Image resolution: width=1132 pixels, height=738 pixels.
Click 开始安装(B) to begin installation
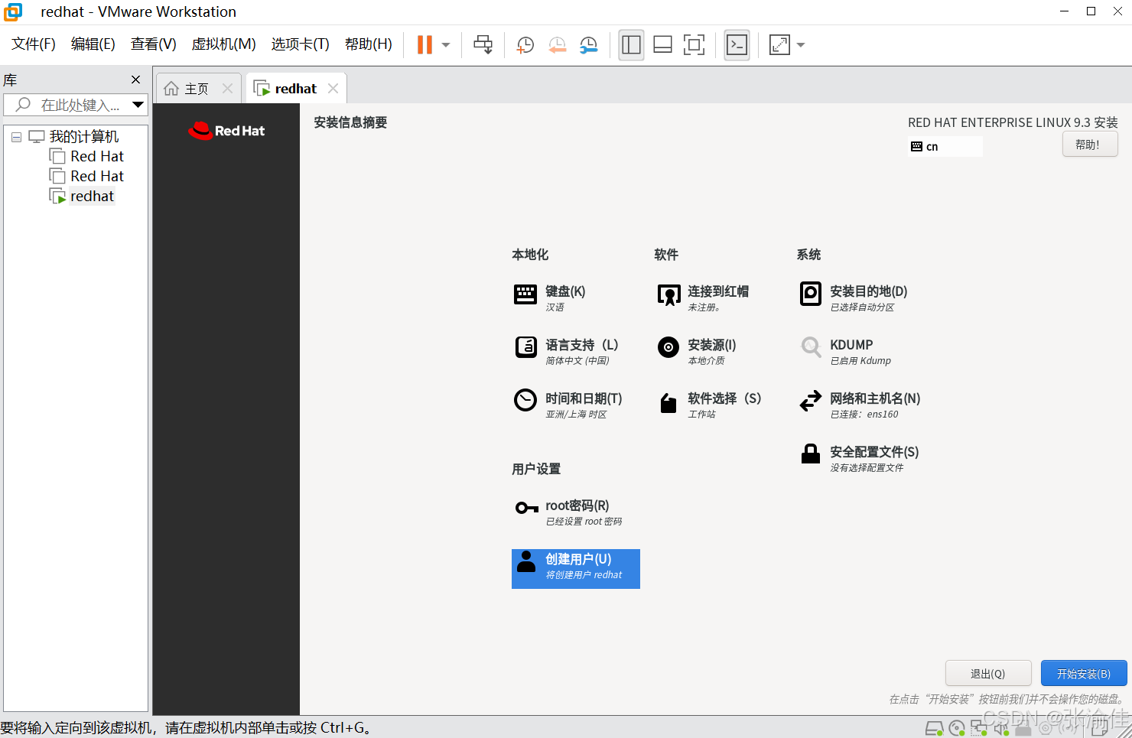[x=1084, y=674]
